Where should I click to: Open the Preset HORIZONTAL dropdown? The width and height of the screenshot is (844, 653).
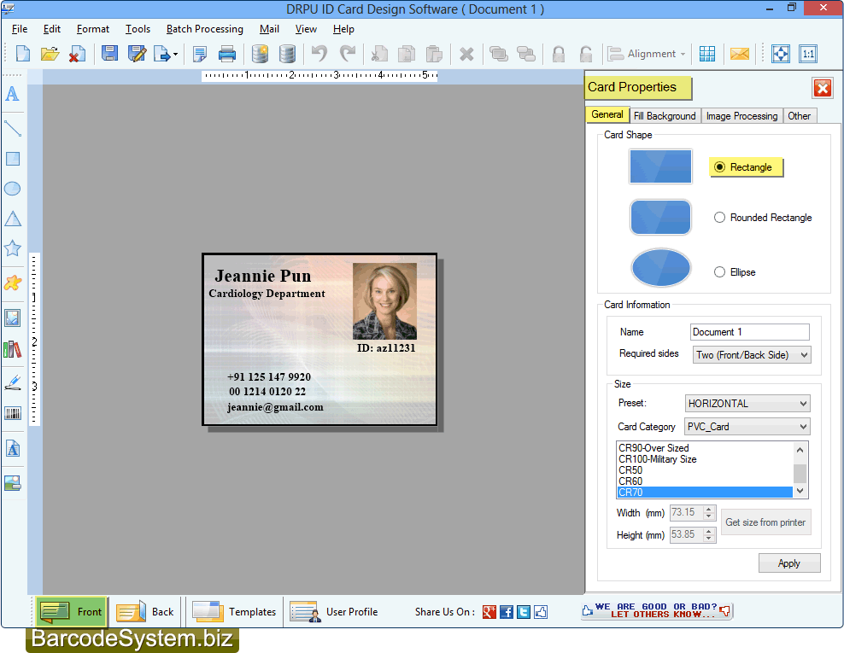click(747, 404)
